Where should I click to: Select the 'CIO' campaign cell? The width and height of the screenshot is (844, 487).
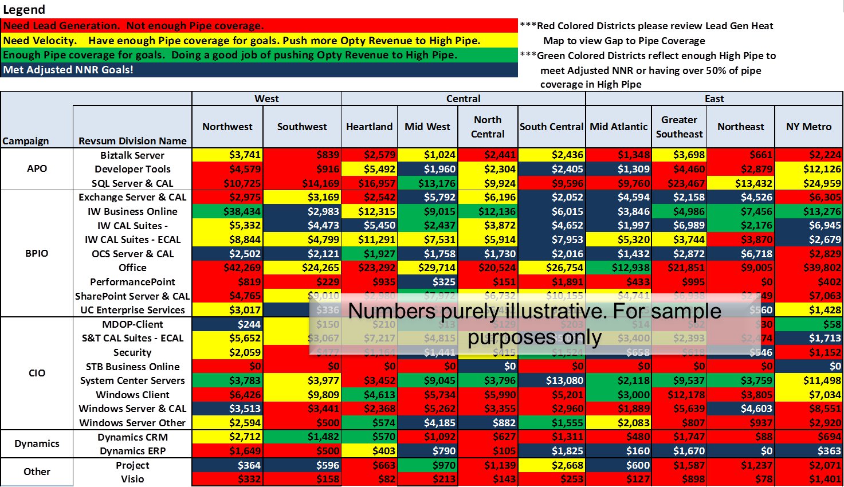point(37,373)
